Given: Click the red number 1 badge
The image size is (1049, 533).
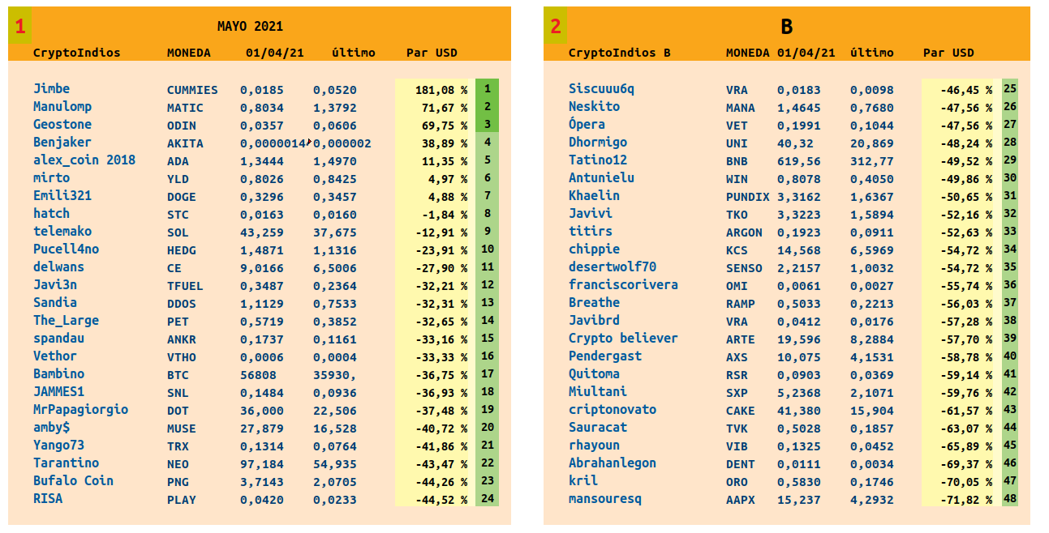Looking at the screenshot, I should coord(20,27).
